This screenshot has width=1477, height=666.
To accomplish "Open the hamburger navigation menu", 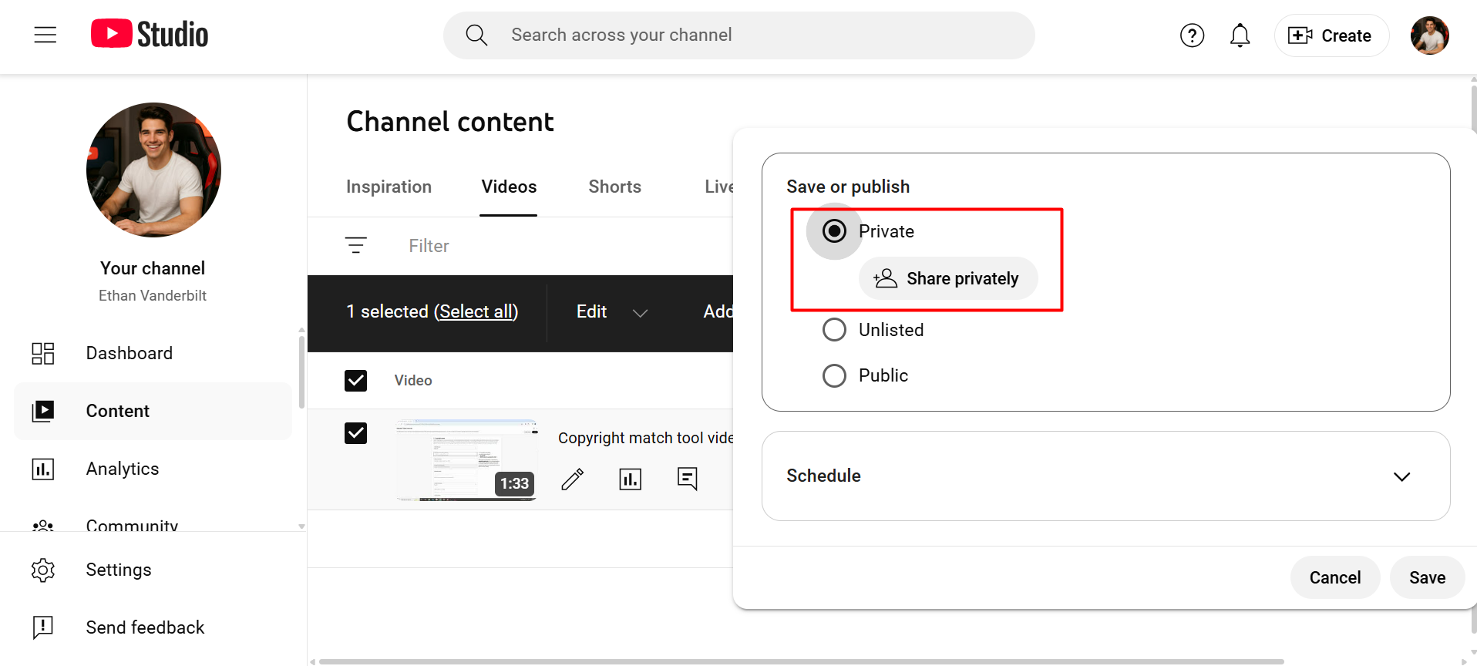I will pyautogui.click(x=45, y=35).
